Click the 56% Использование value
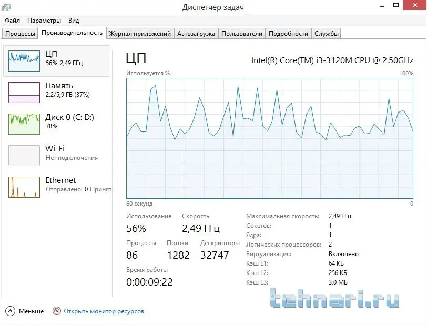This screenshot has height=325, width=427. pos(136,228)
